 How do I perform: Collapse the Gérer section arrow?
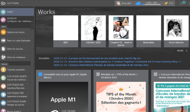(32, 28)
